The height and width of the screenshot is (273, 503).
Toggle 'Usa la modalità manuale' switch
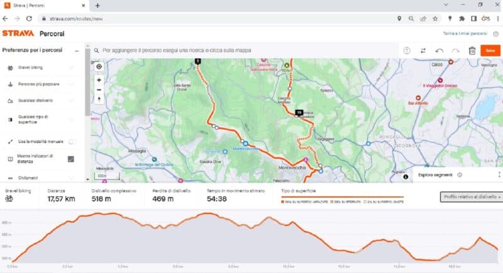[72, 141]
